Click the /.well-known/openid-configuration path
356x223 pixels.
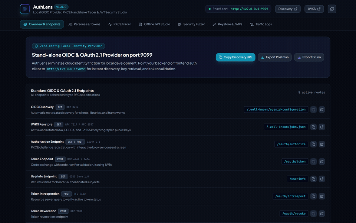tap(276, 109)
